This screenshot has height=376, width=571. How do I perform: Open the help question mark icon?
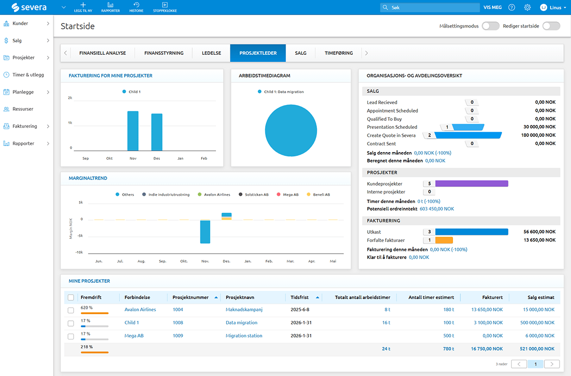coord(512,8)
